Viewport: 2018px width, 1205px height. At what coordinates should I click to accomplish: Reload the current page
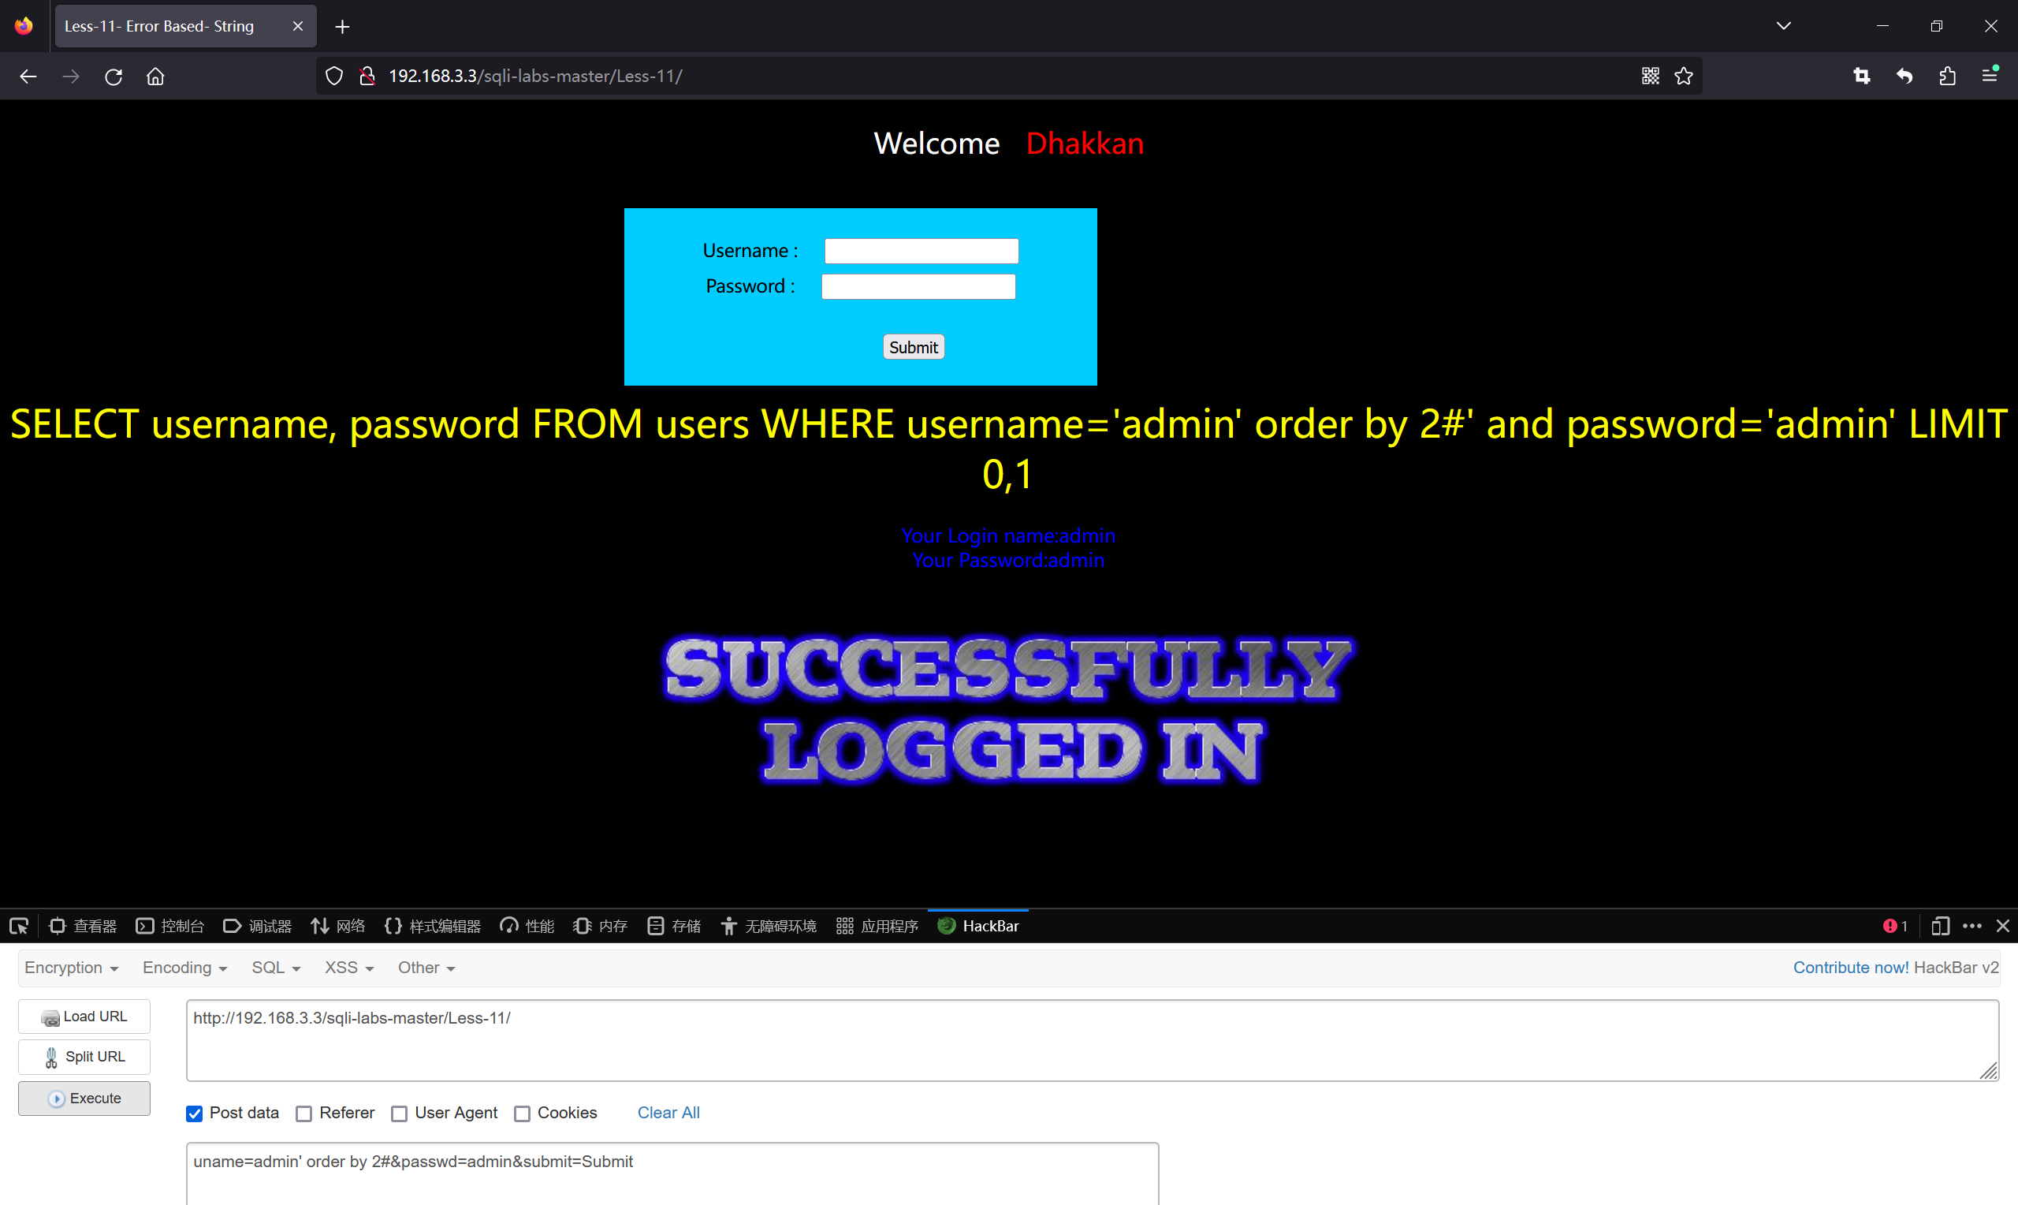click(x=114, y=76)
